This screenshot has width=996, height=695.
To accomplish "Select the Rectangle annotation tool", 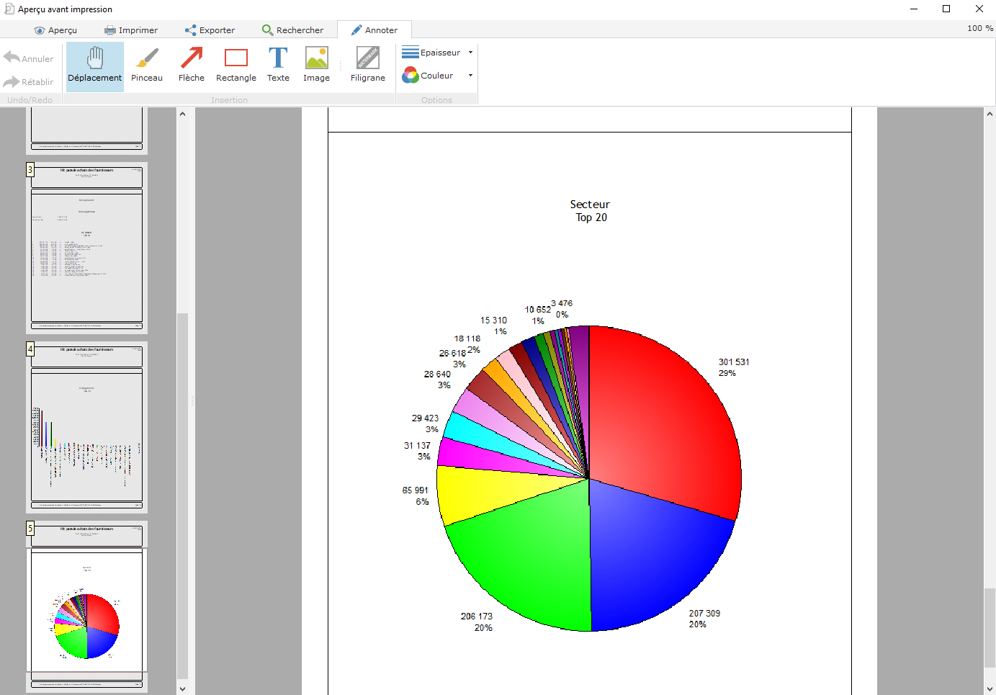I will tap(236, 66).
